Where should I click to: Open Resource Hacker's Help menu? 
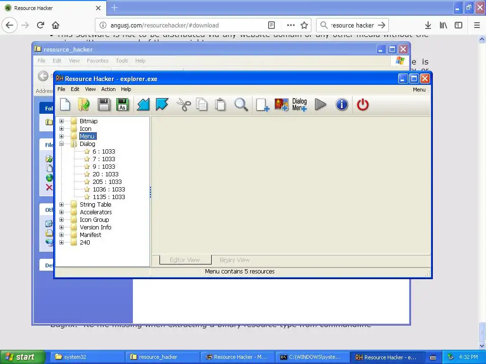pos(126,89)
